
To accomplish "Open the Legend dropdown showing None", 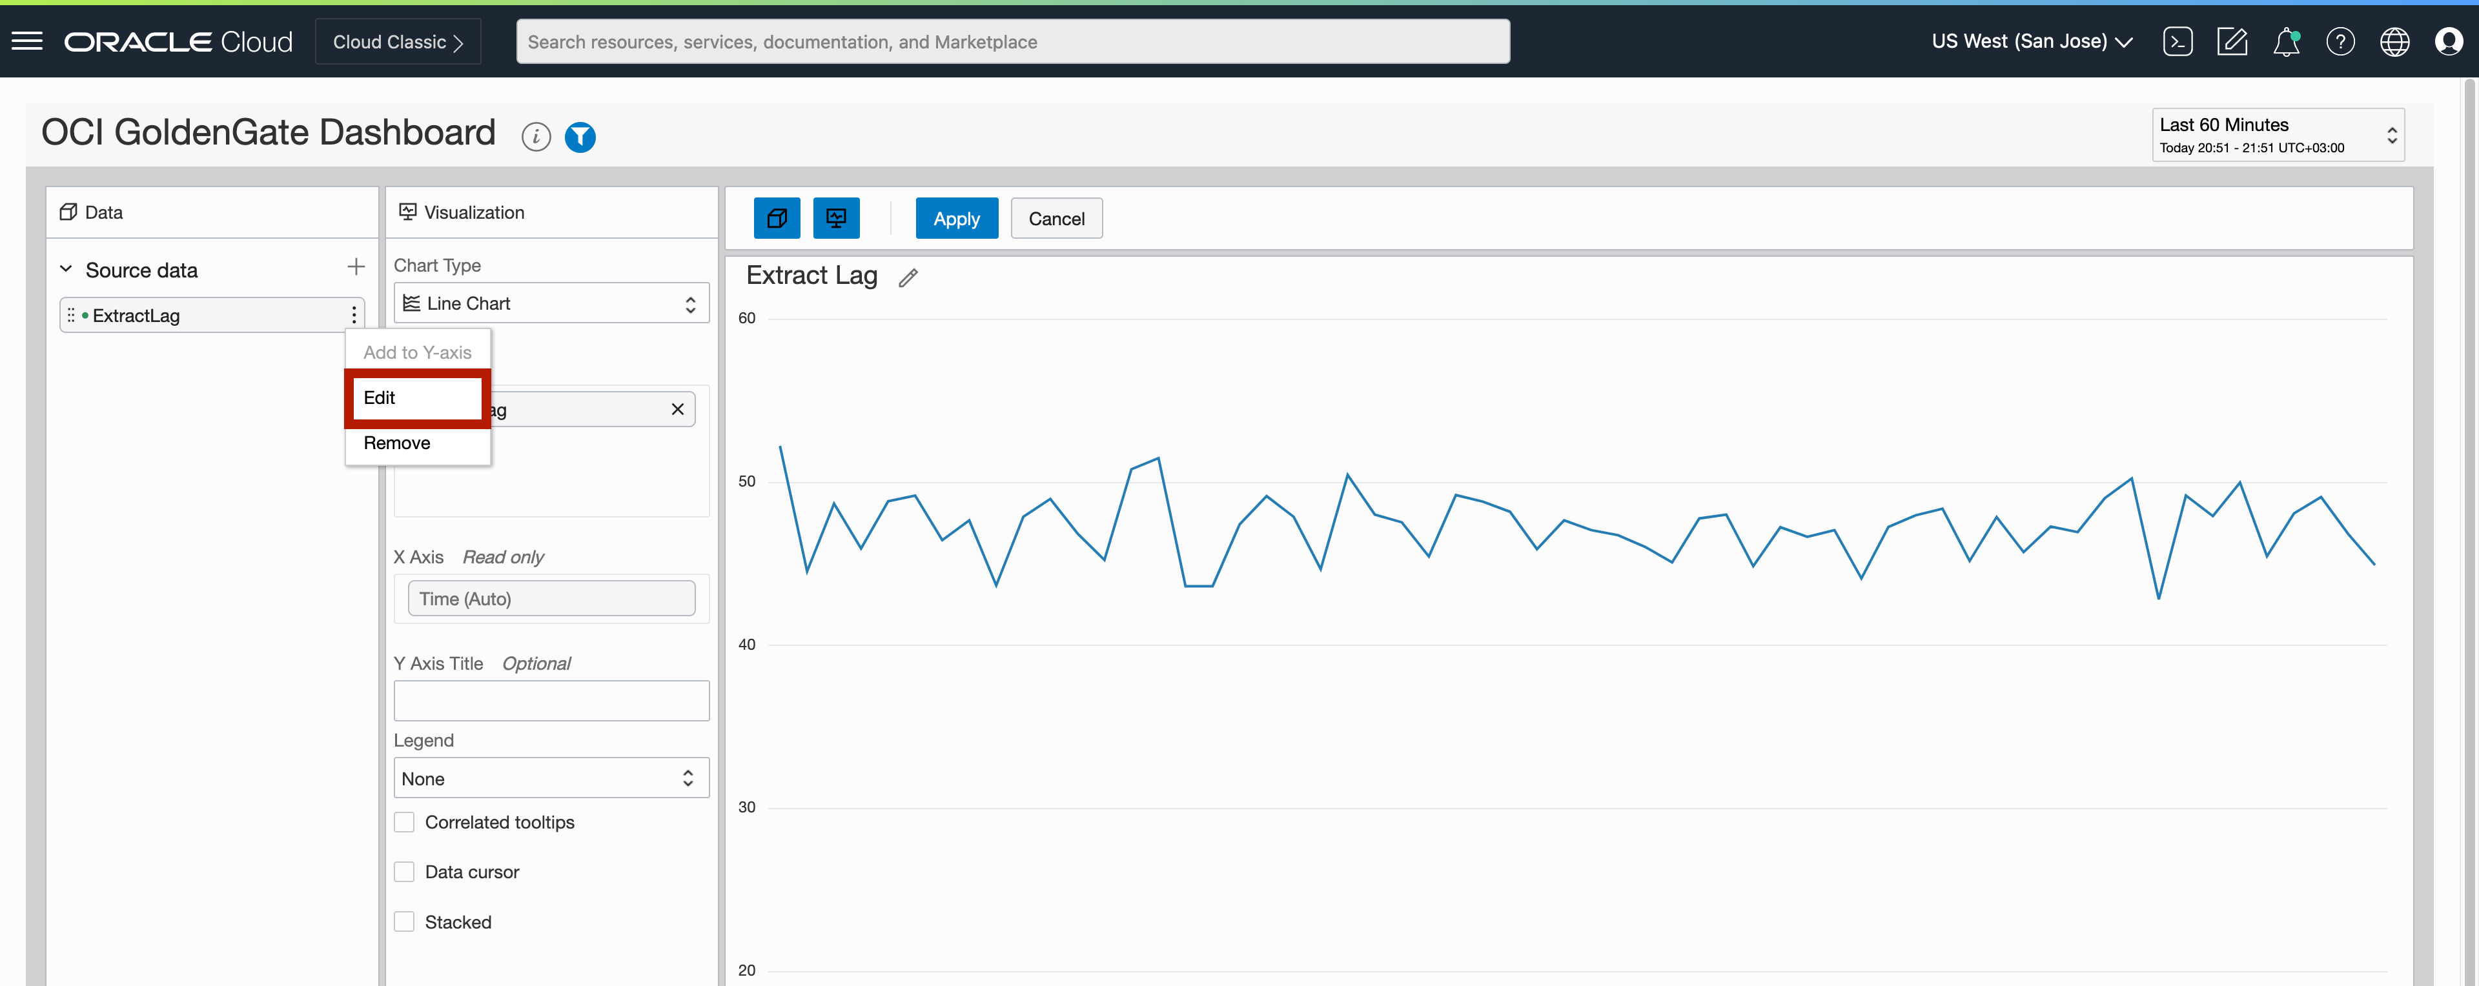I will [x=551, y=778].
